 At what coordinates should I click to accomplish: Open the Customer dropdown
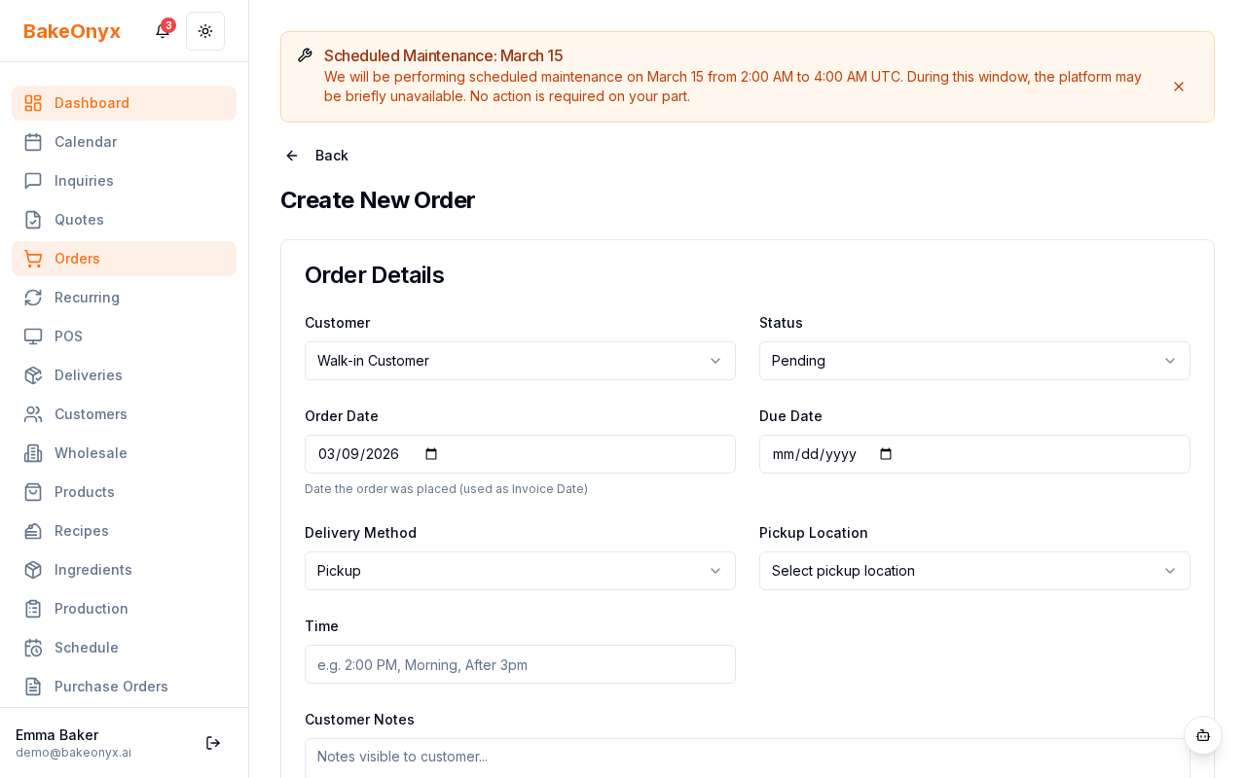pos(520,361)
